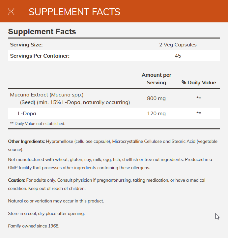Click the Amount per Serving column header
The height and width of the screenshot is (239, 228).
tap(156, 79)
